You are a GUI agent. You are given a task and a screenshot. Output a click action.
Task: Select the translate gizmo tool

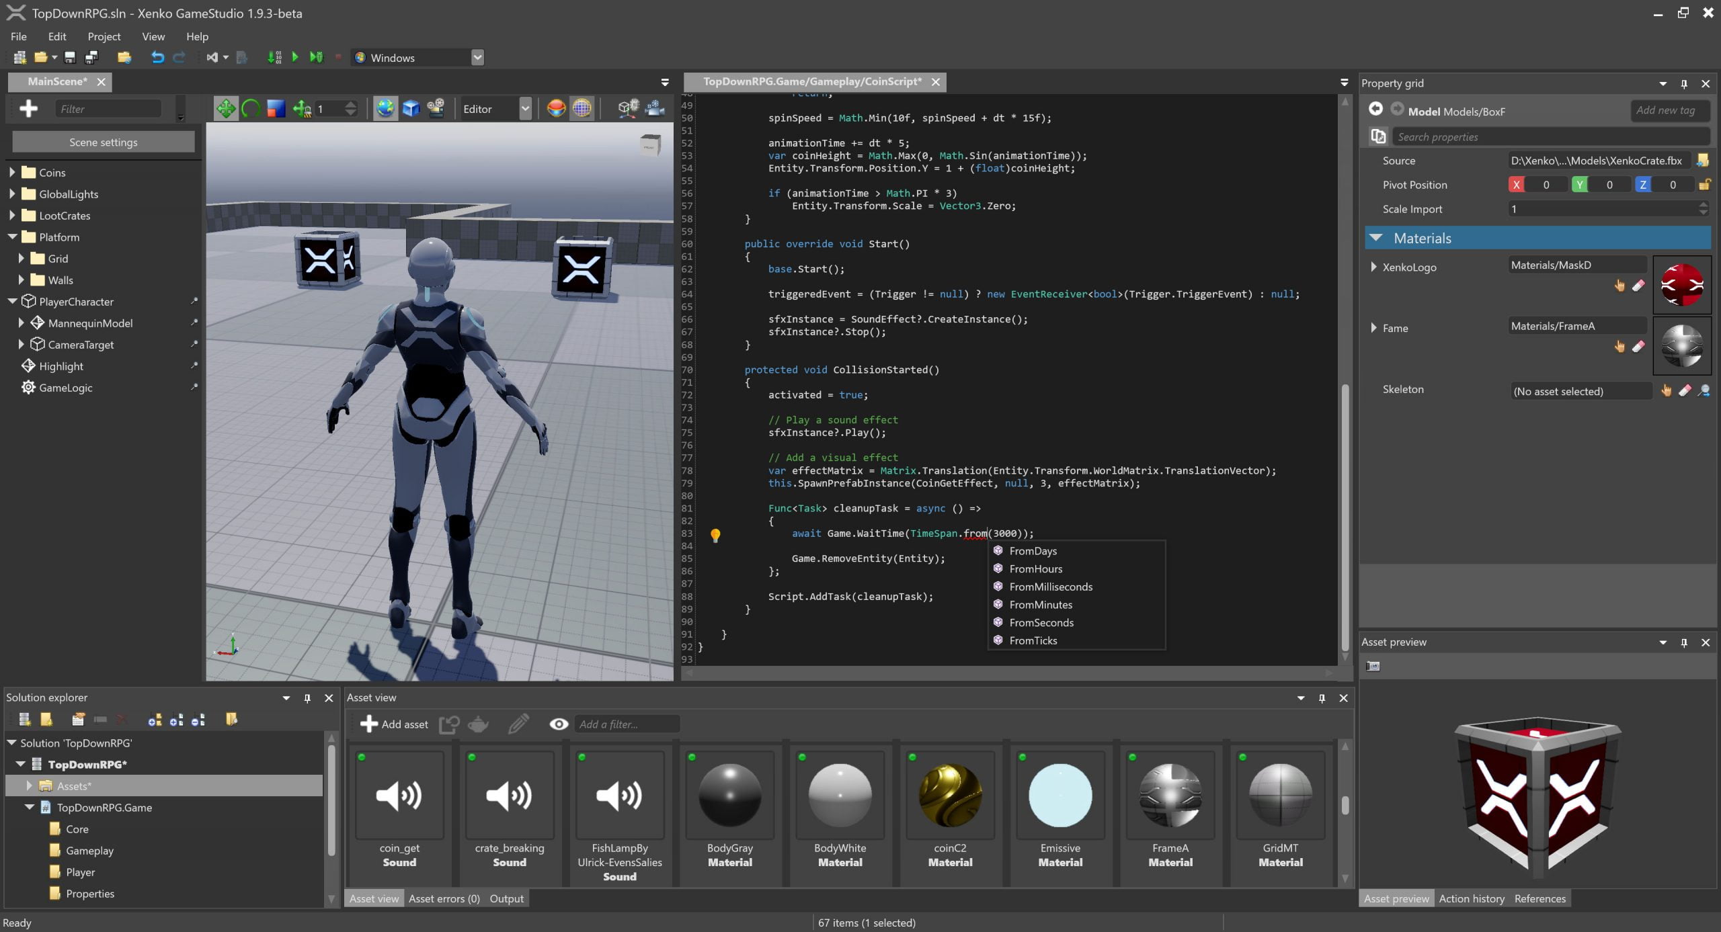[226, 108]
